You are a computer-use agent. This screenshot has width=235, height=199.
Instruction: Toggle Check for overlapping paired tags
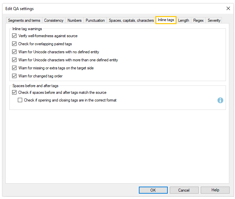(x=14, y=44)
